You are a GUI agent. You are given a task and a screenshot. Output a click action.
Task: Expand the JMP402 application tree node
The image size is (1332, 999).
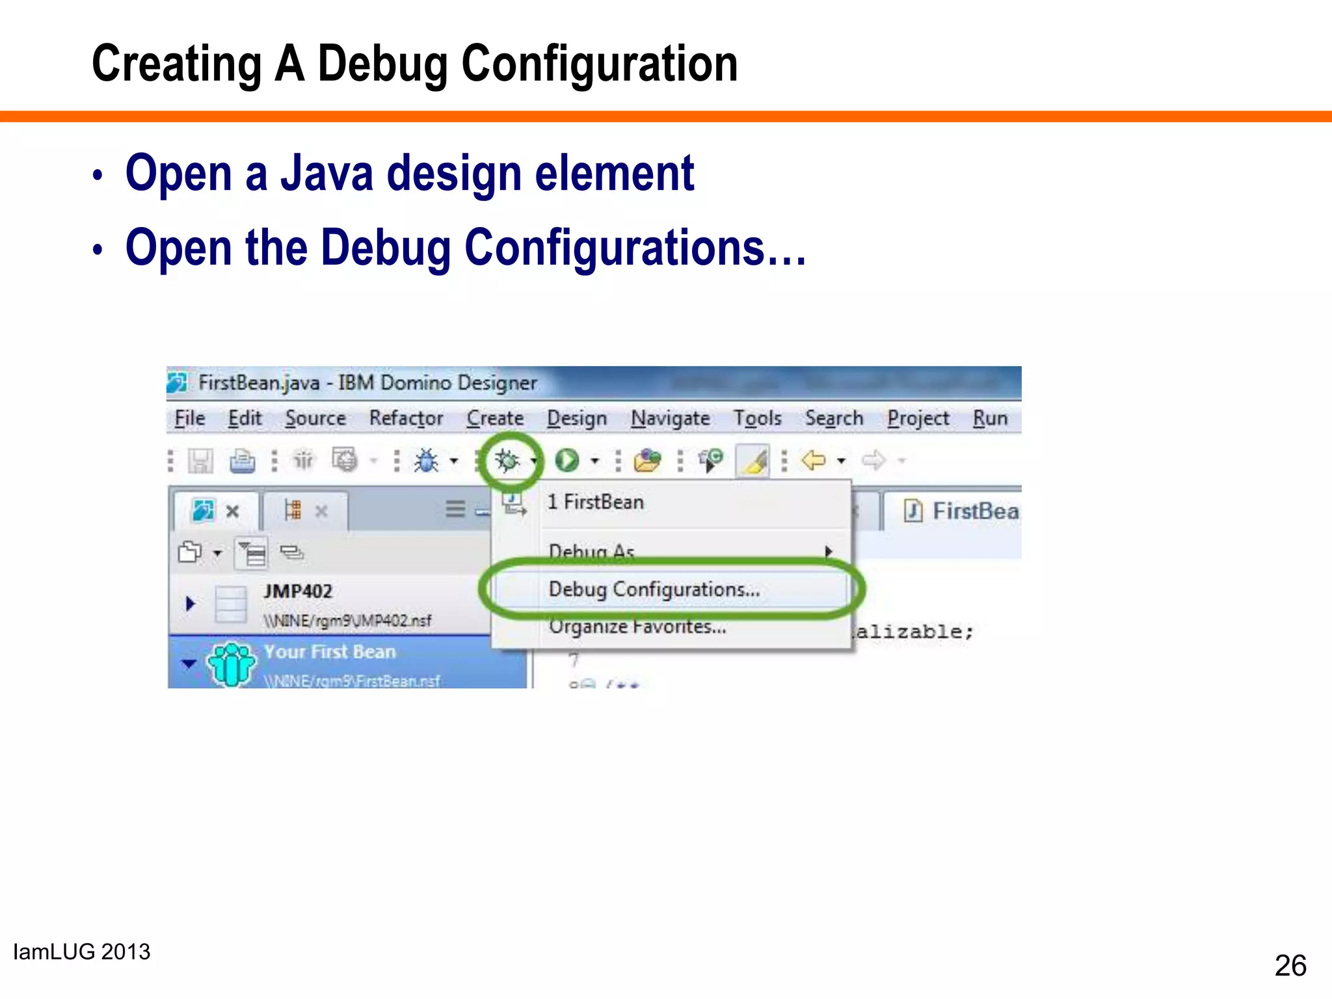point(190,604)
